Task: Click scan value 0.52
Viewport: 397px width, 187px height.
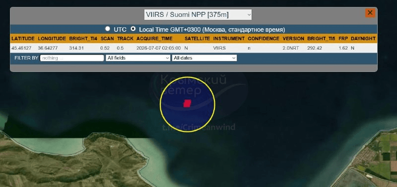Action: [x=105, y=48]
